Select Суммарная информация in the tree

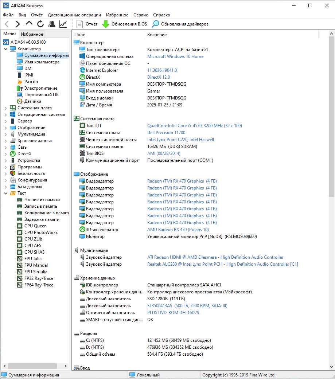tap(46, 55)
